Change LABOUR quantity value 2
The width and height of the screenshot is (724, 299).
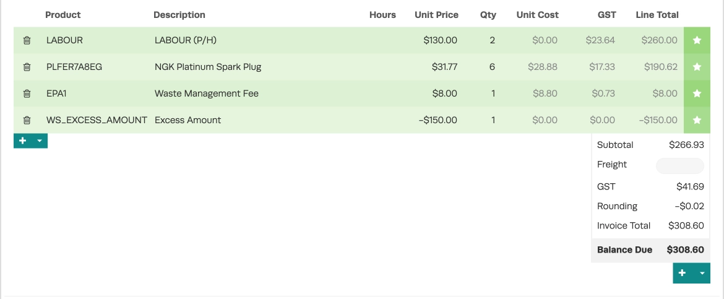(492, 40)
